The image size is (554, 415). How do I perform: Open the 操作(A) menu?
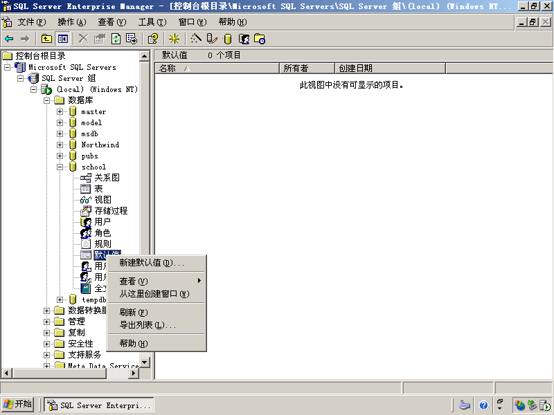coord(72,22)
